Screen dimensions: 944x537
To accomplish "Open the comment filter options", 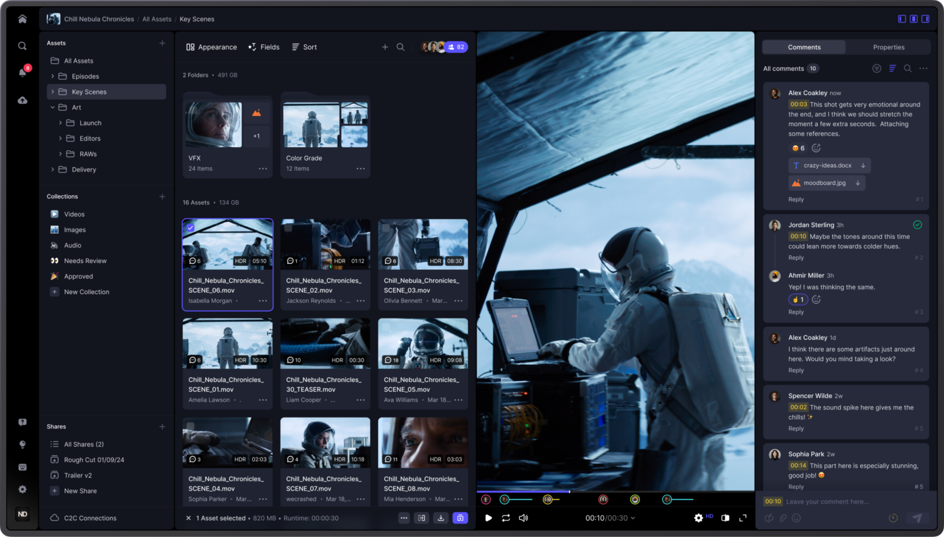I will (x=891, y=68).
